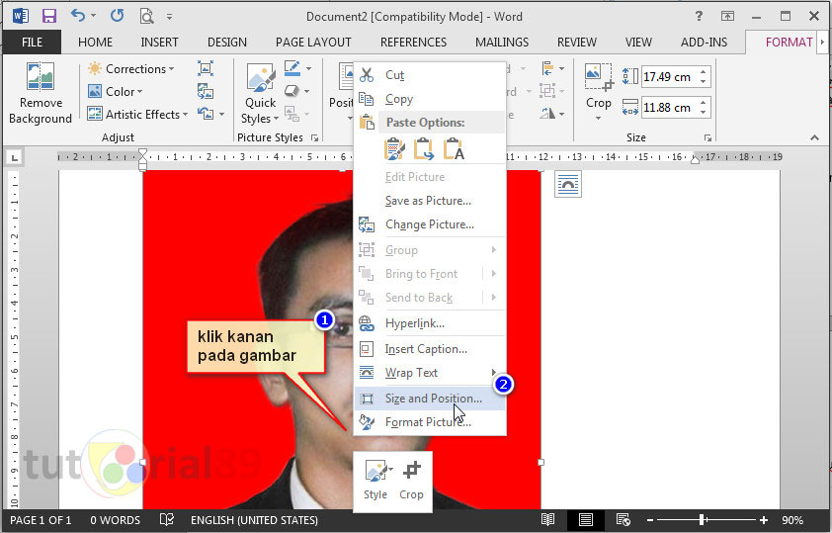Choose Change Picture from context menu

tap(430, 224)
